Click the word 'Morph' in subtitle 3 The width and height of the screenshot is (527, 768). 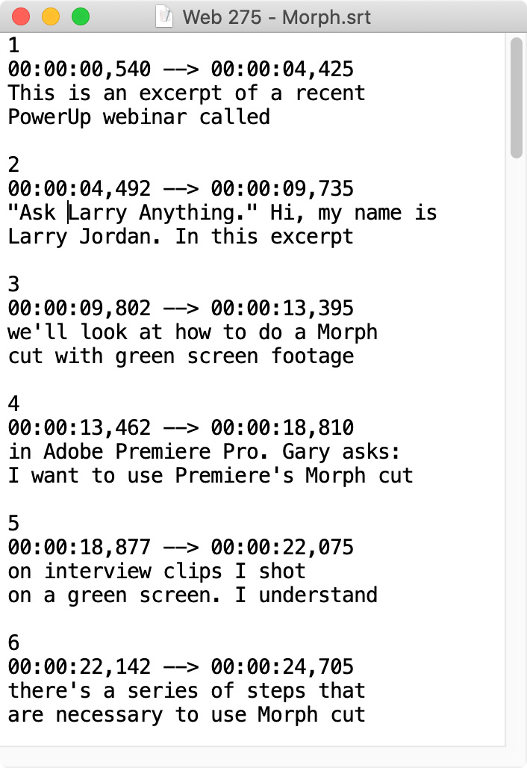[347, 332]
